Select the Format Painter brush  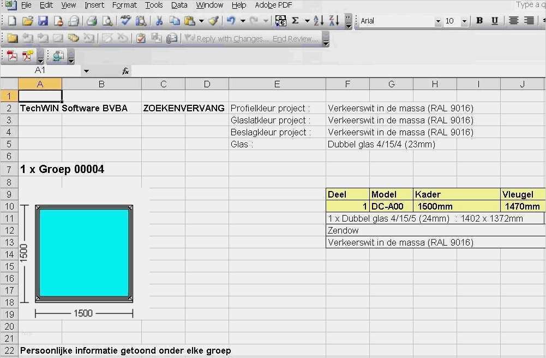[213, 21]
